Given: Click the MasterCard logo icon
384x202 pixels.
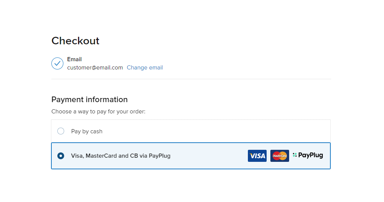Looking at the screenshot, I should (280, 156).
